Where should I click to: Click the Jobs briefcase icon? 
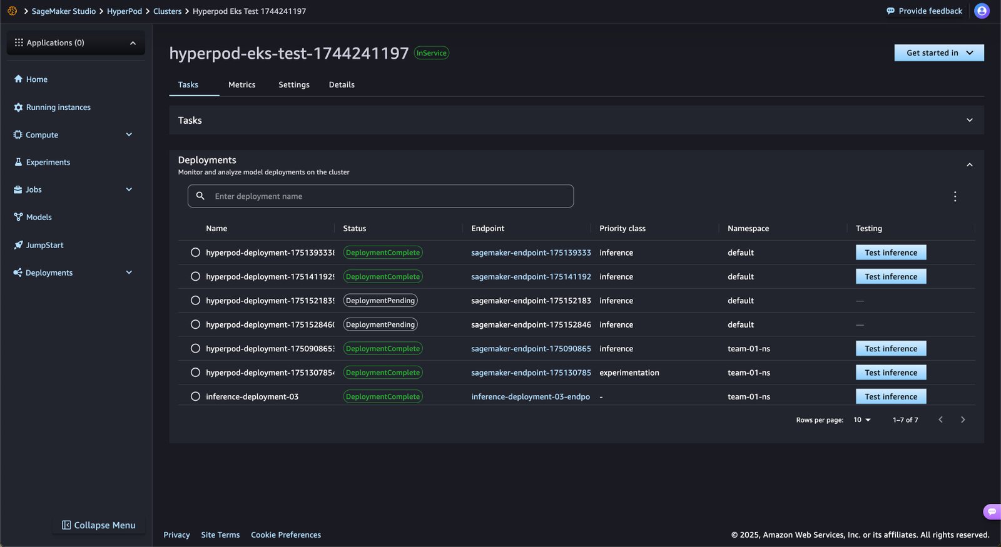click(x=18, y=189)
